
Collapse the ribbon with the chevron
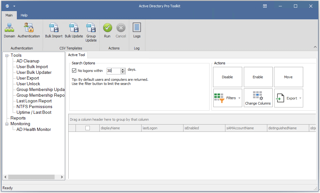315,47
